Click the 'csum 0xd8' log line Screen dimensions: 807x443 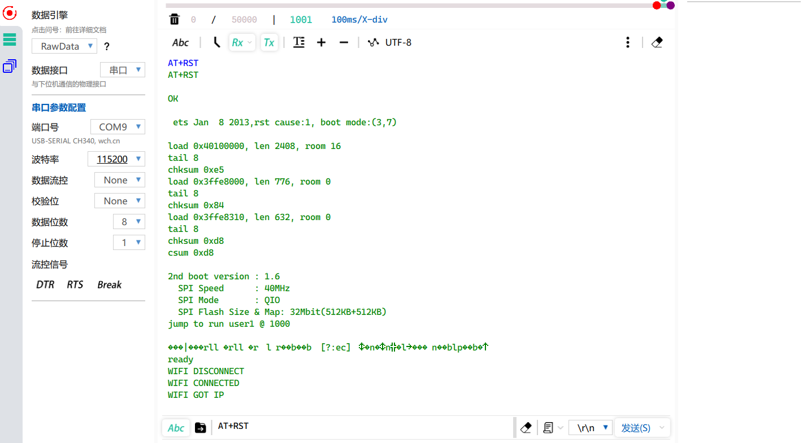point(190,253)
